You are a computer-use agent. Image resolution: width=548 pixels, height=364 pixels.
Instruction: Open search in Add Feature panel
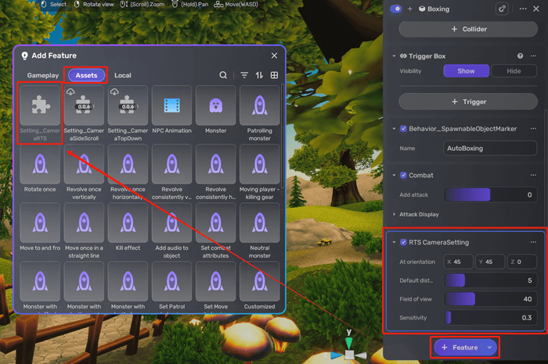223,75
